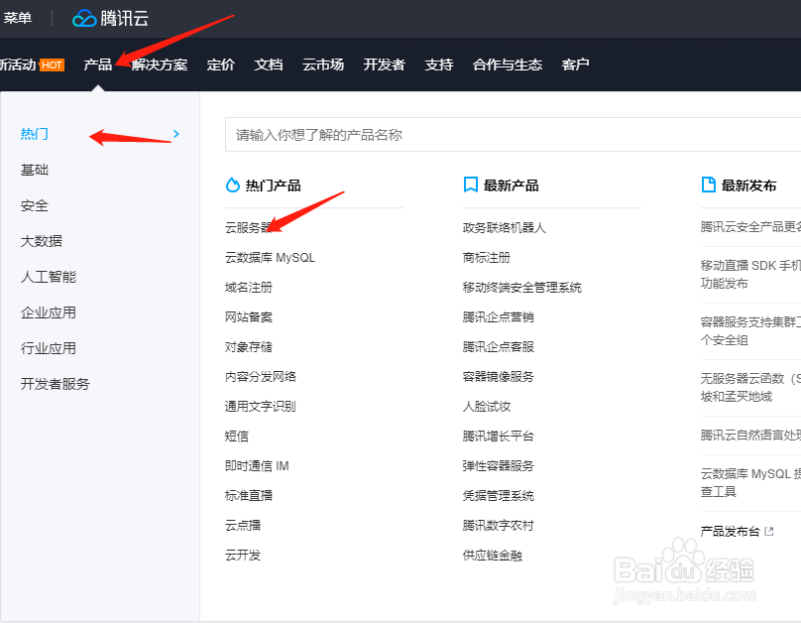Open the 网站备案 product link

249,316
